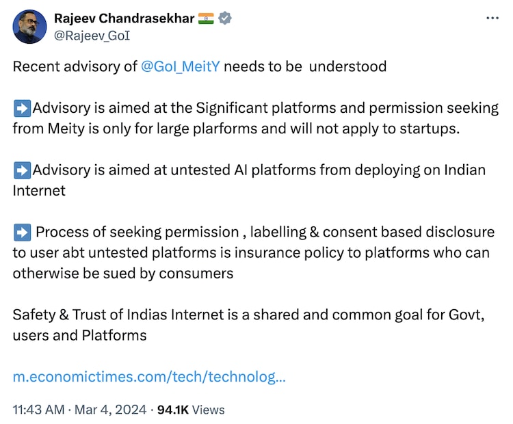Click the 'otherwise be sued by consumers' text

pyautogui.click(x=123, y=273)
